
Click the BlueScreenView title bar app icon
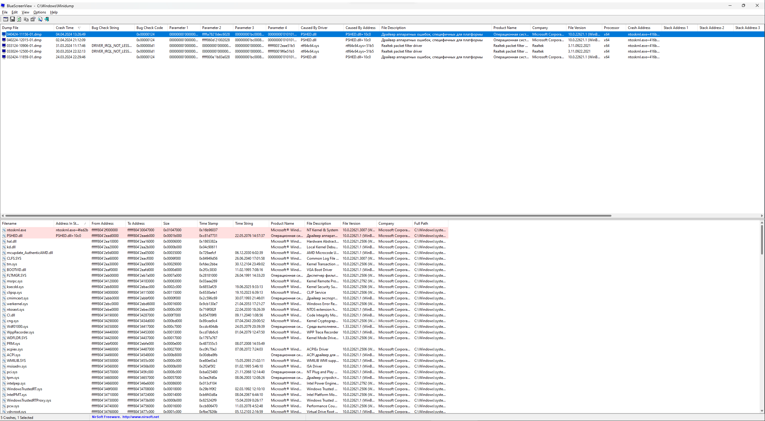3,6
